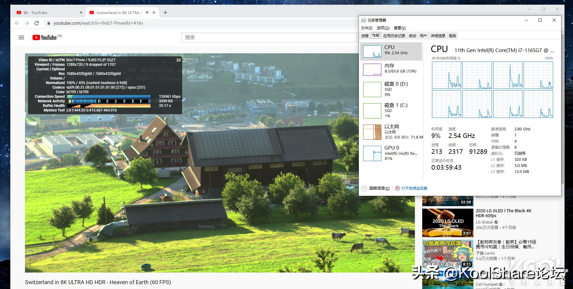Open the YouTube guide hamburger menu

pyautogui.click(x=21, y=37)
